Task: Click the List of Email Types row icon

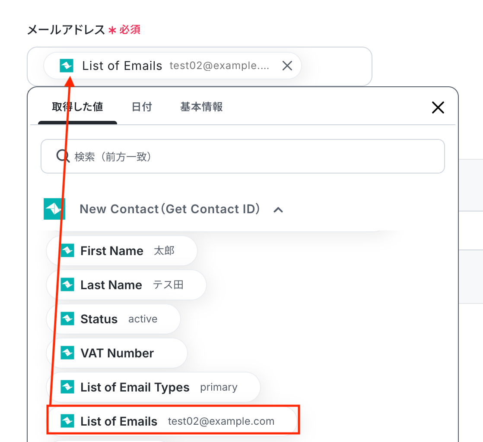Action: click(x=67, y=387)
